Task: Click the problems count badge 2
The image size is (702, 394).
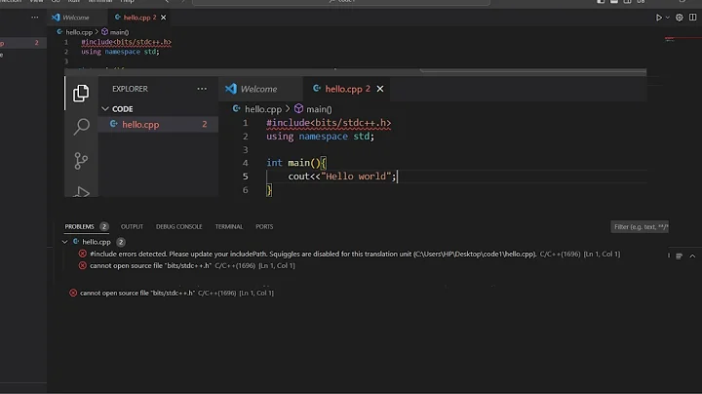Action: [104, 226]
